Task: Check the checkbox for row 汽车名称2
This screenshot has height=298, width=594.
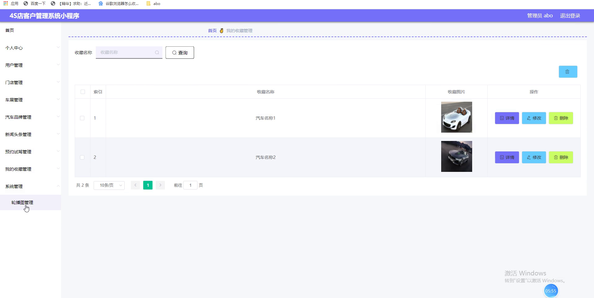Action: click(x=82, y=157)
